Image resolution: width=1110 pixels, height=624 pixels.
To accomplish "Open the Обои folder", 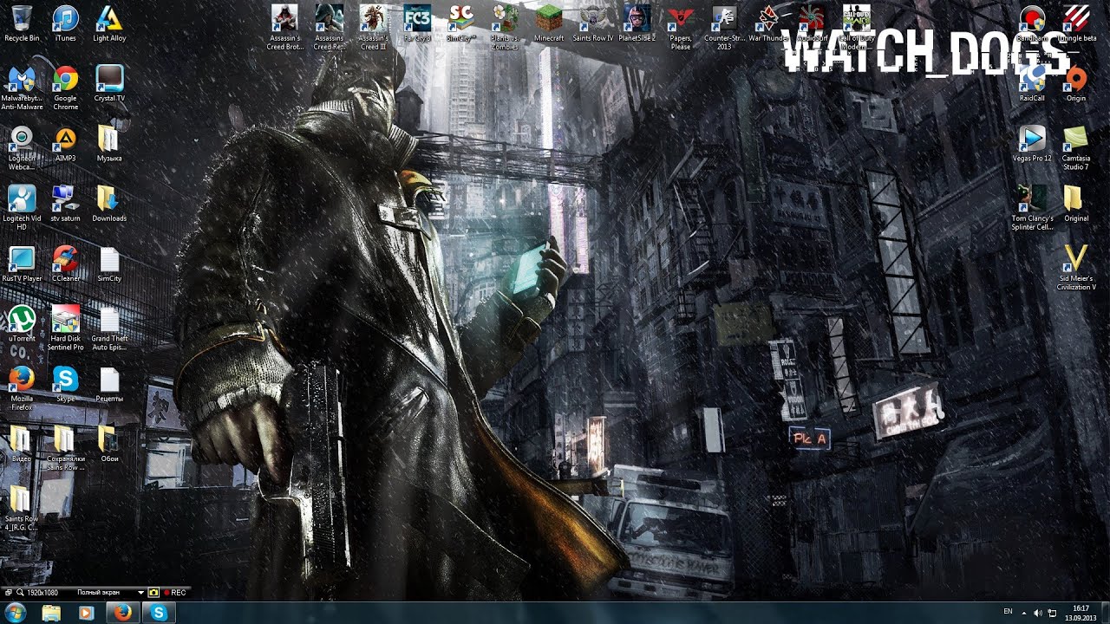I will [x=109, y=443].
